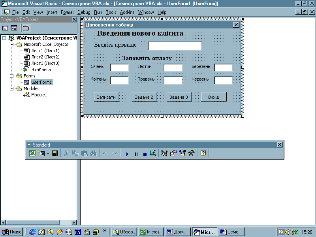Image resolution: width=316 pixels, height=237 pixels.
Task: Open the Run menu
Action: tap(98, 12)
